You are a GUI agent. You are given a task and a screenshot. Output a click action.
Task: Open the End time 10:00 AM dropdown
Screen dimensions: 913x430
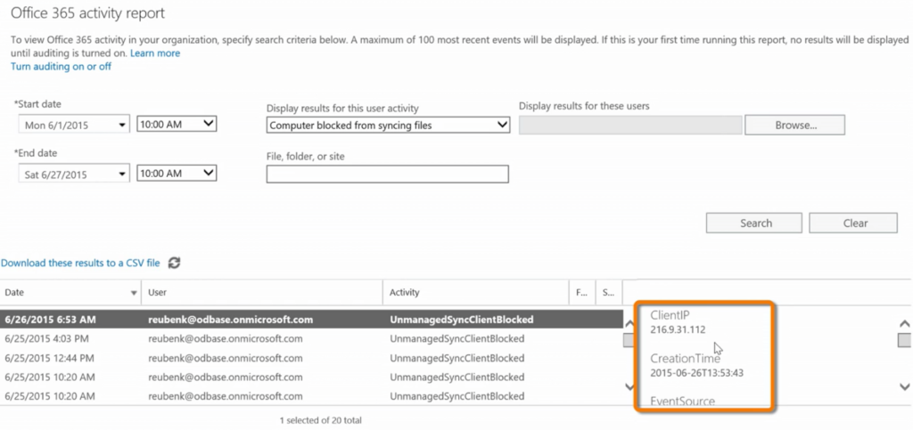(x=177, y=174)
